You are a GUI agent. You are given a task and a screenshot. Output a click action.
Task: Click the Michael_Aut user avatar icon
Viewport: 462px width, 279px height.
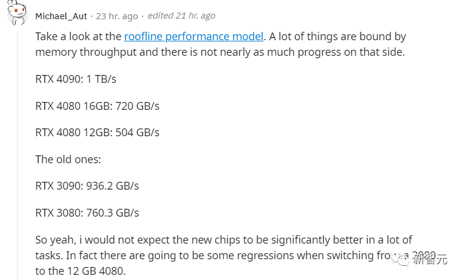(x=17, y=16)
